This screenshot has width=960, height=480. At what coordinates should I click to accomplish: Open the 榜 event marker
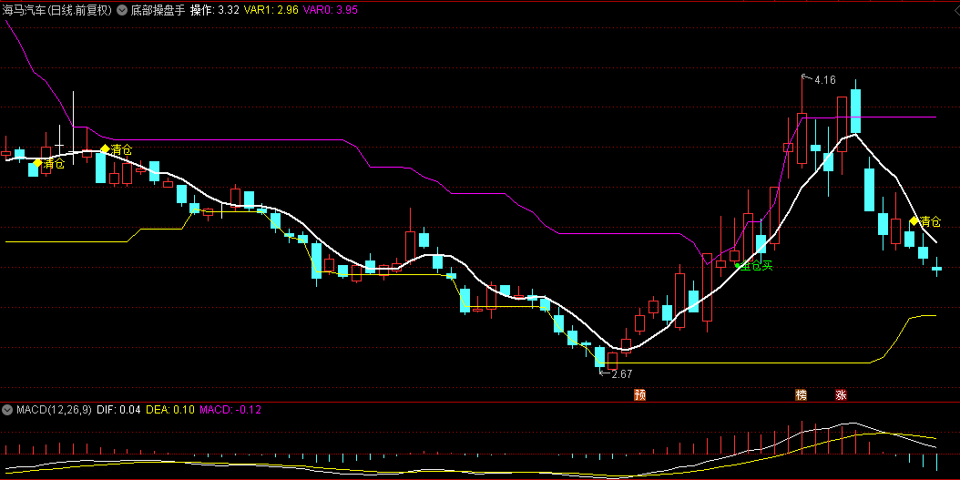tap(801, 394)
